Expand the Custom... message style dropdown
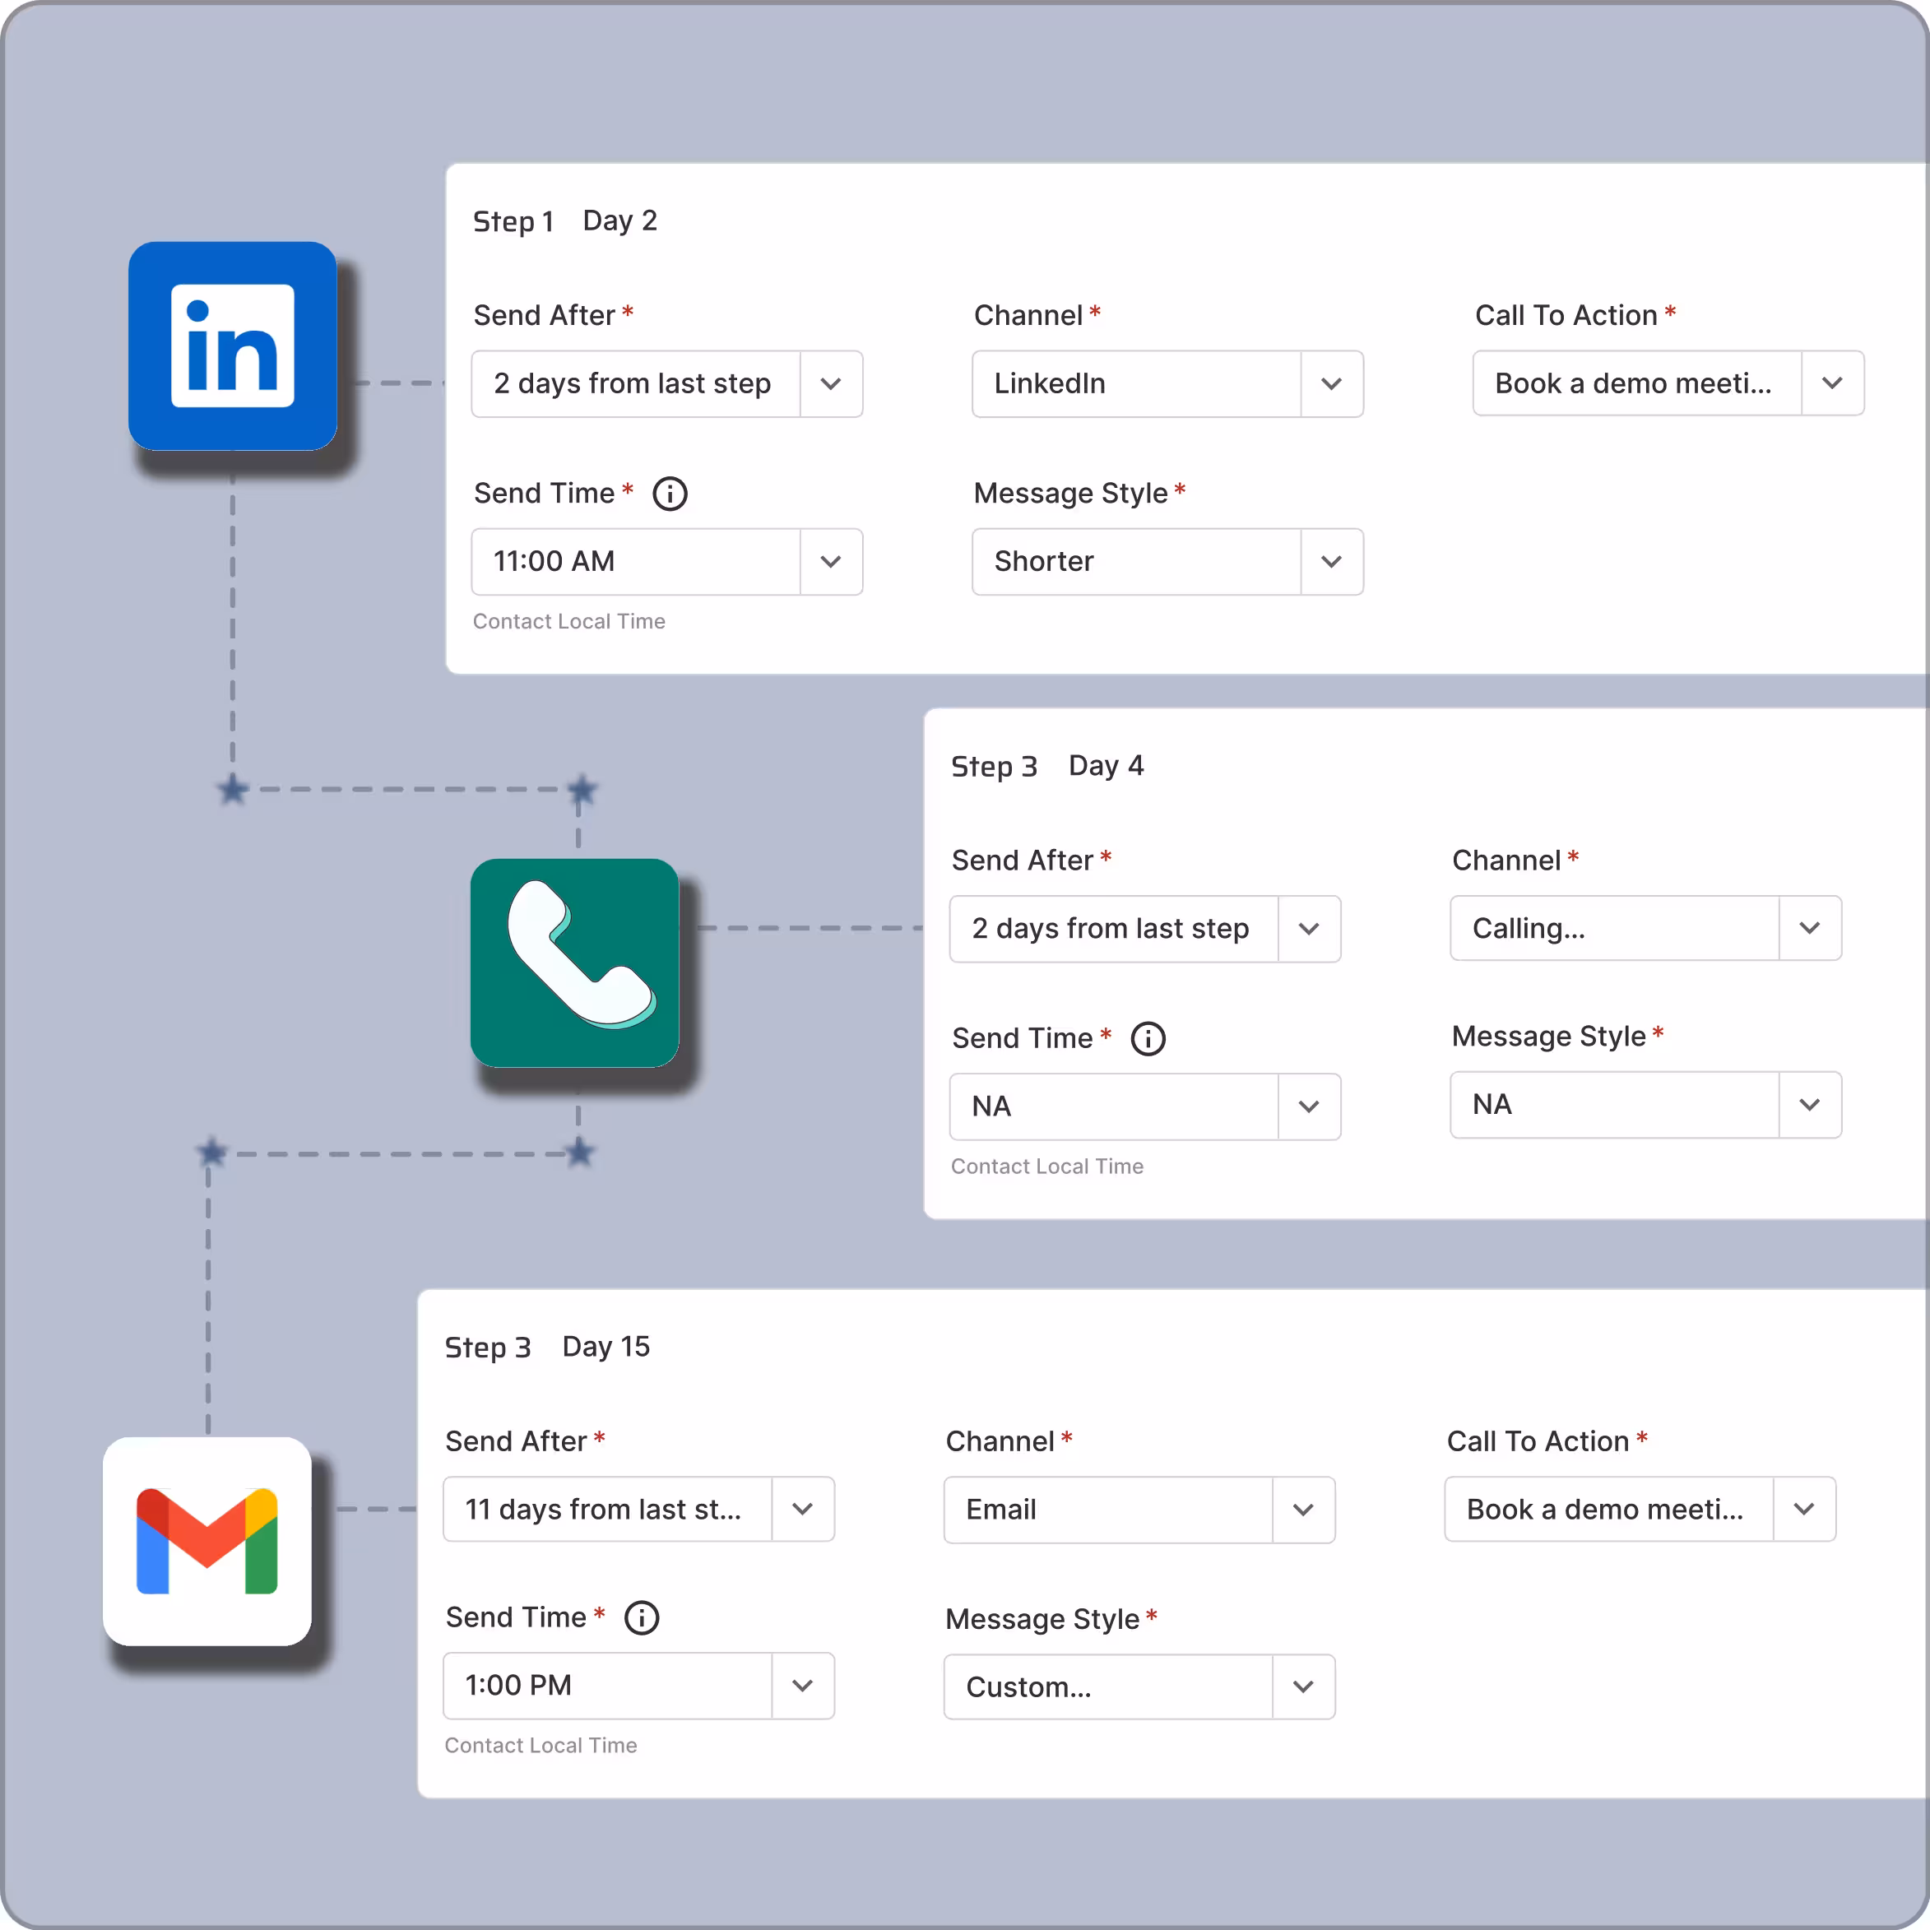Viewport: 1930px width, 1930px height. [1302, 1687]
